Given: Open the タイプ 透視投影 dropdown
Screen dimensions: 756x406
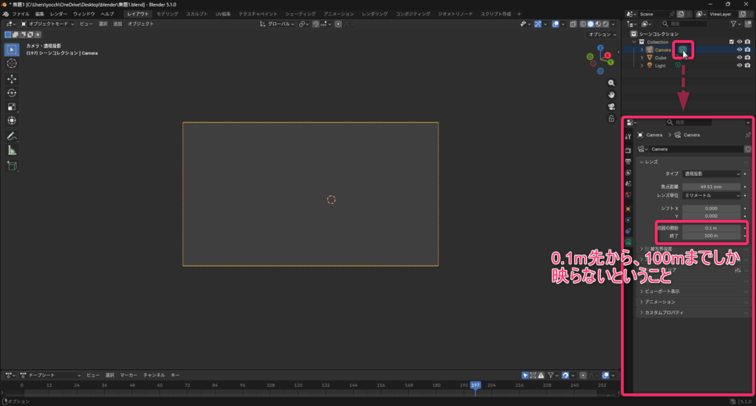Looking at the screenshot, I should pyautogui.click(x=712, y=173).
